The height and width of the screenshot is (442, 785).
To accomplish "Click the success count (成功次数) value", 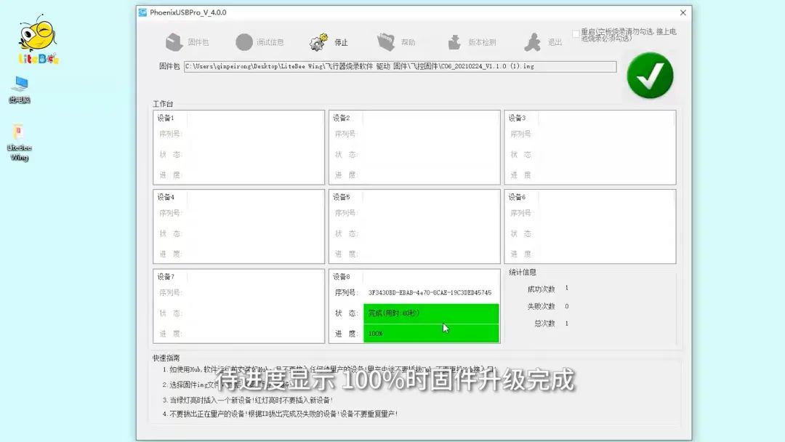I will click(x=567, y=289).
